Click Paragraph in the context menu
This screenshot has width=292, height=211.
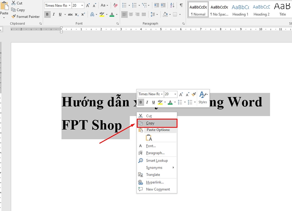click(153, 153)
